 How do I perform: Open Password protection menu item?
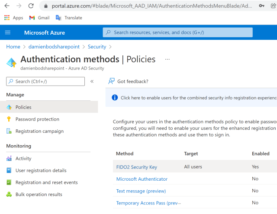click(37, 119)
